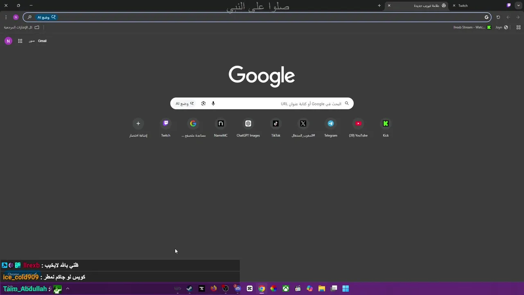Close the Twitch tab
The width and height of the screenshot is (524, 295).
pos(454,6)
